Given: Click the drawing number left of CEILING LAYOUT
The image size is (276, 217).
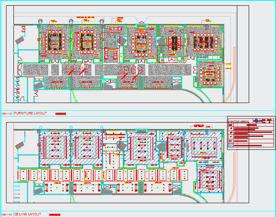Looking at the screenshot, I should tap(6, 215).
